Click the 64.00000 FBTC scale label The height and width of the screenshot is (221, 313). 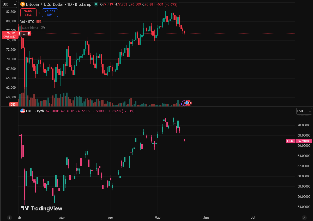coord(304,156)
